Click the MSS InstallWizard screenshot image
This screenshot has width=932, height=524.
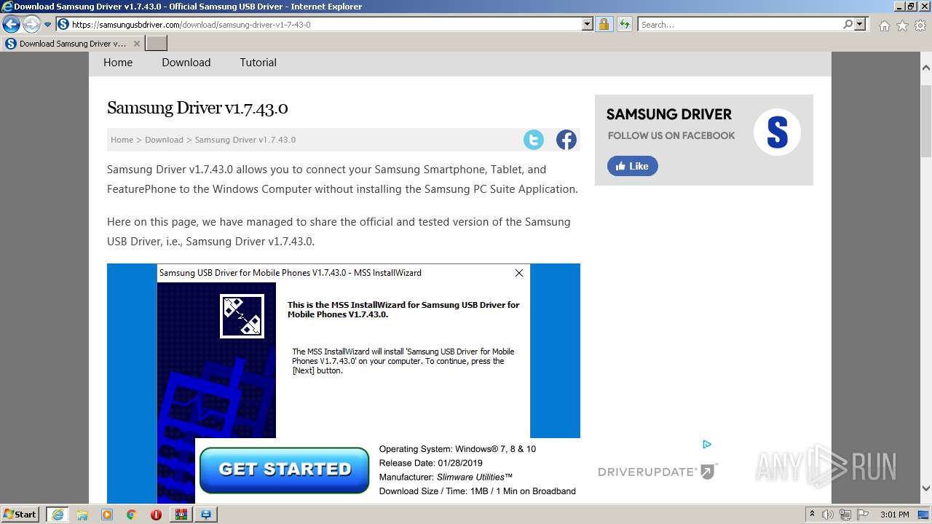[344, 349]
